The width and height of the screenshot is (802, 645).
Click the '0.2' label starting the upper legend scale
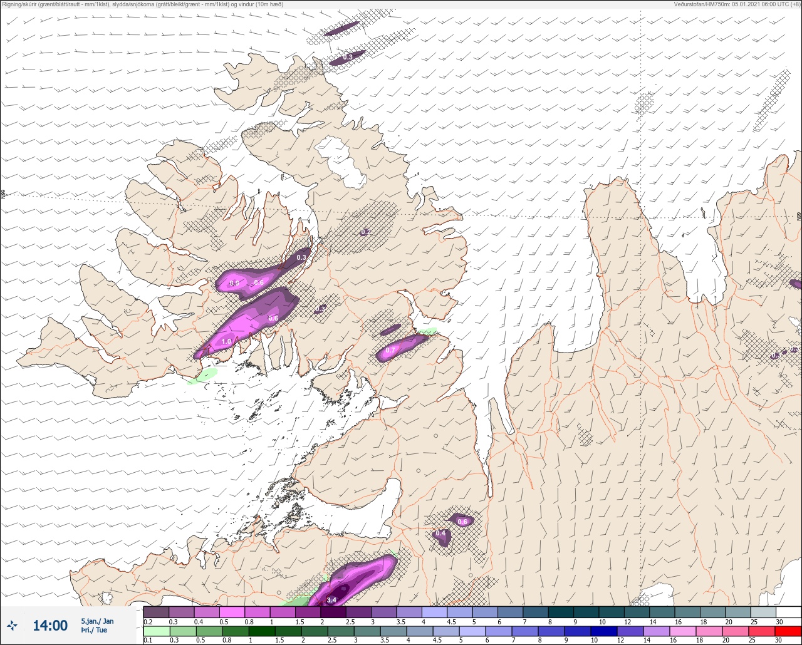148,622
